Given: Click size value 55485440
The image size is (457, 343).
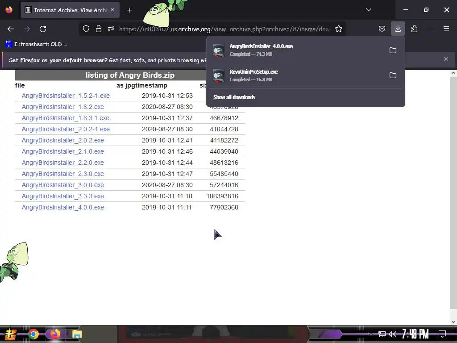Looking at the screenshot, I should (x=224, y=174).
